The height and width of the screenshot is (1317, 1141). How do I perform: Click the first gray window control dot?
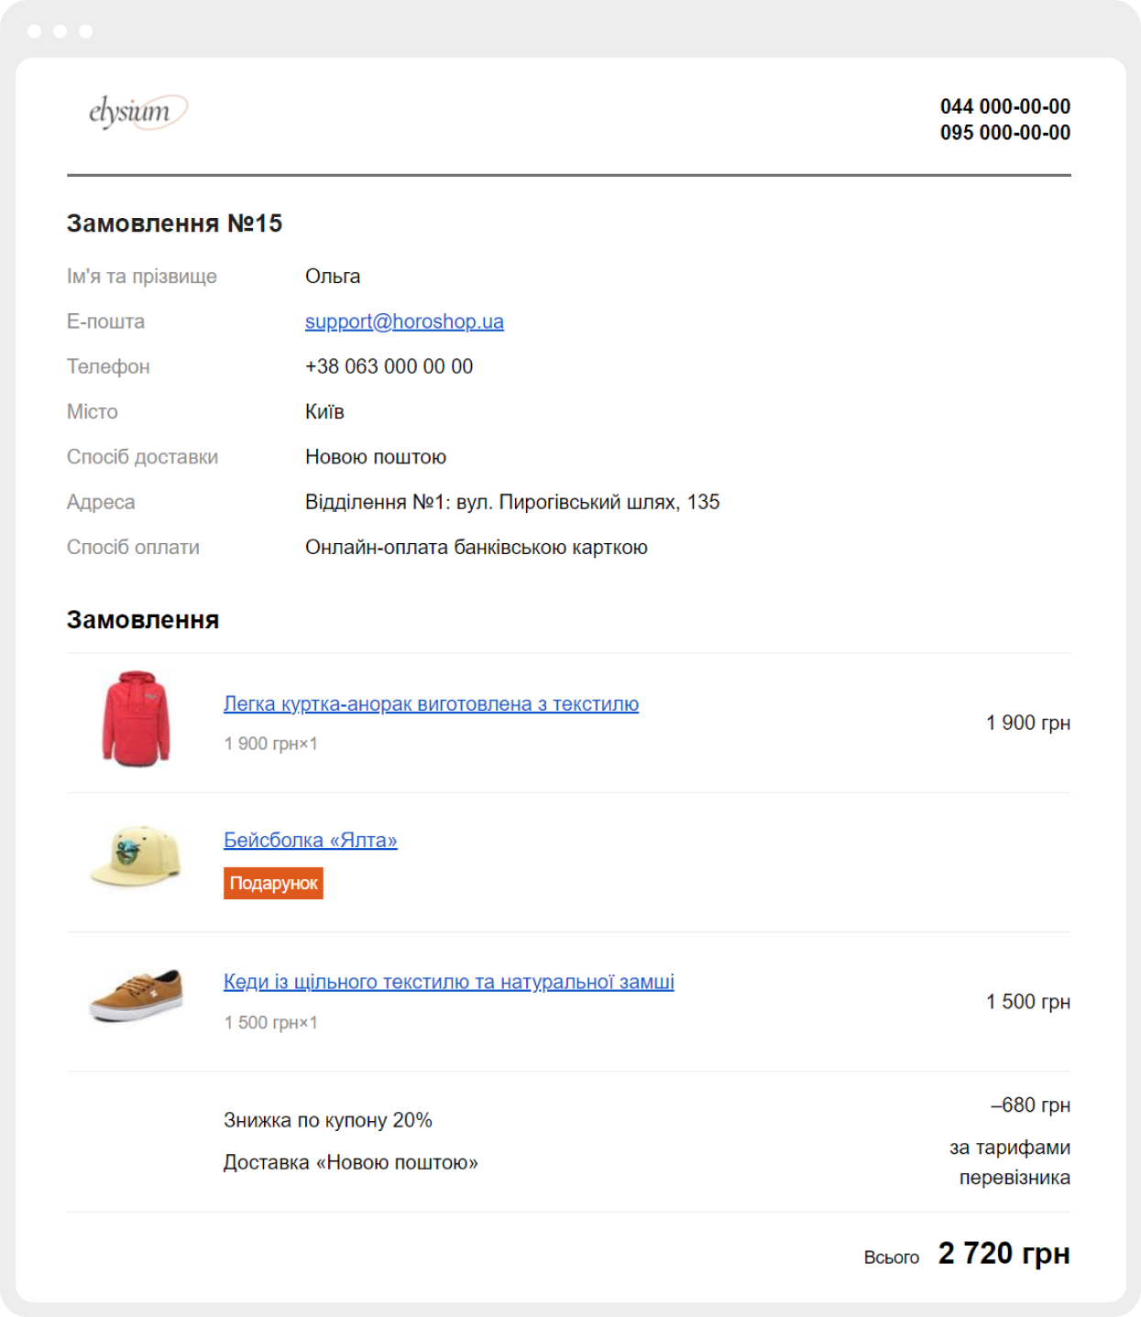pyautogui.click(x=35, y=31)
